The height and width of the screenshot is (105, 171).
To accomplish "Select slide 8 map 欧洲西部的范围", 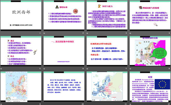I will click(x=150, y=51).
